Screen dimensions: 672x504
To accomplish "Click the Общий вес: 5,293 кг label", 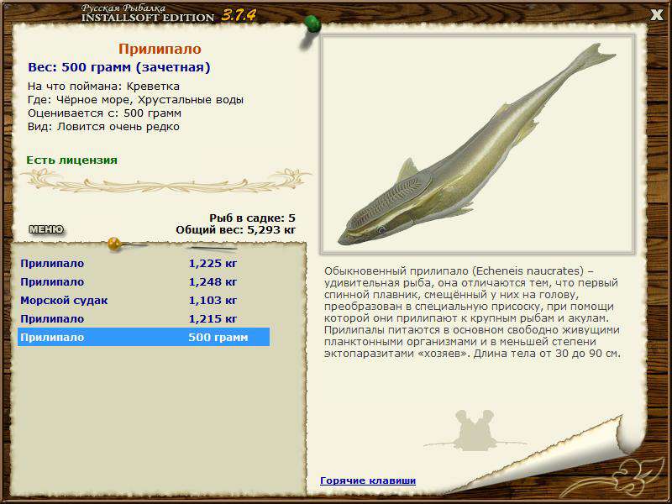I will 236,229.
